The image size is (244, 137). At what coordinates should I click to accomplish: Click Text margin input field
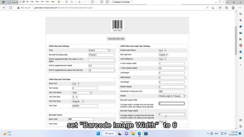click(x=85, y=88)
